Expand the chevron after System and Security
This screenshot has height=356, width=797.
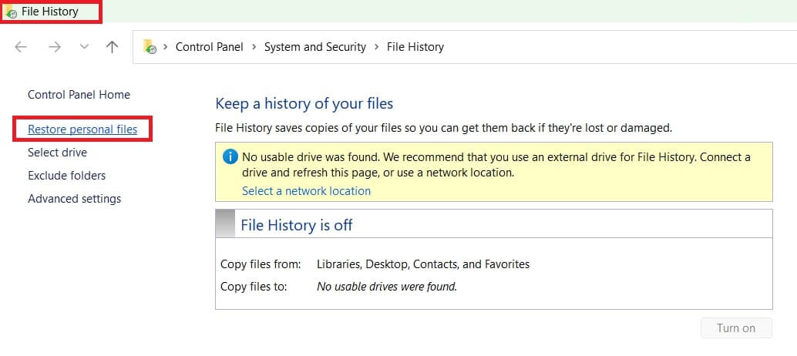pyautogui.click(x=376, y=47)
